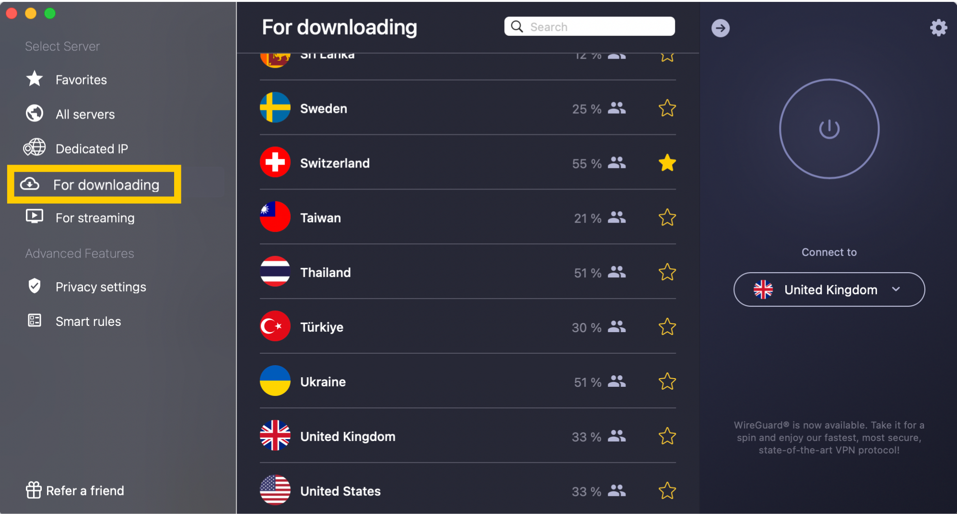
Task: Favorite Türkiye with its star icon
Action: pos(667,327)
